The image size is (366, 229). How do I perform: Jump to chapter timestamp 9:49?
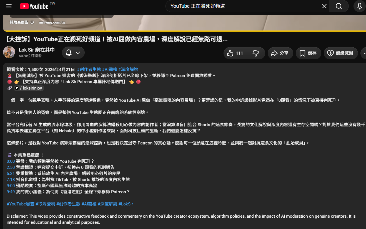coord(11,192)
